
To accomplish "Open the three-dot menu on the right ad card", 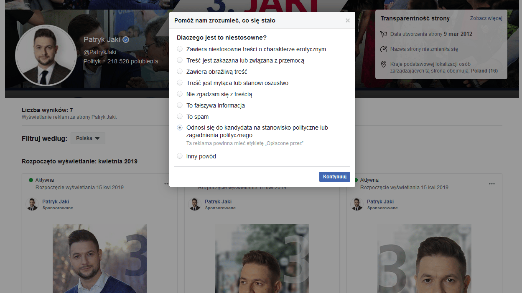I will (x=492, y=184).
